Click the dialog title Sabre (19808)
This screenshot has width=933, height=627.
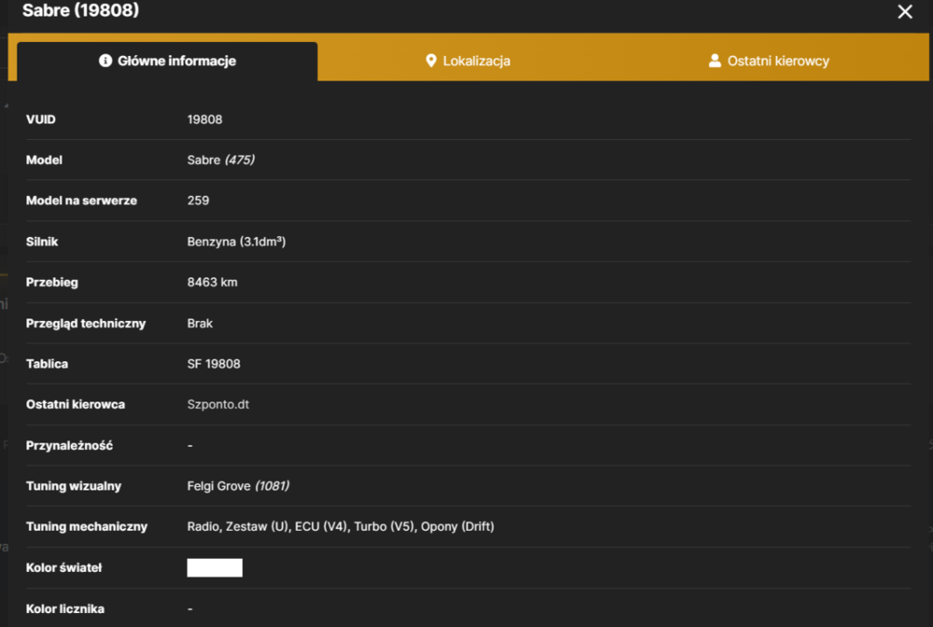[81, 10]
